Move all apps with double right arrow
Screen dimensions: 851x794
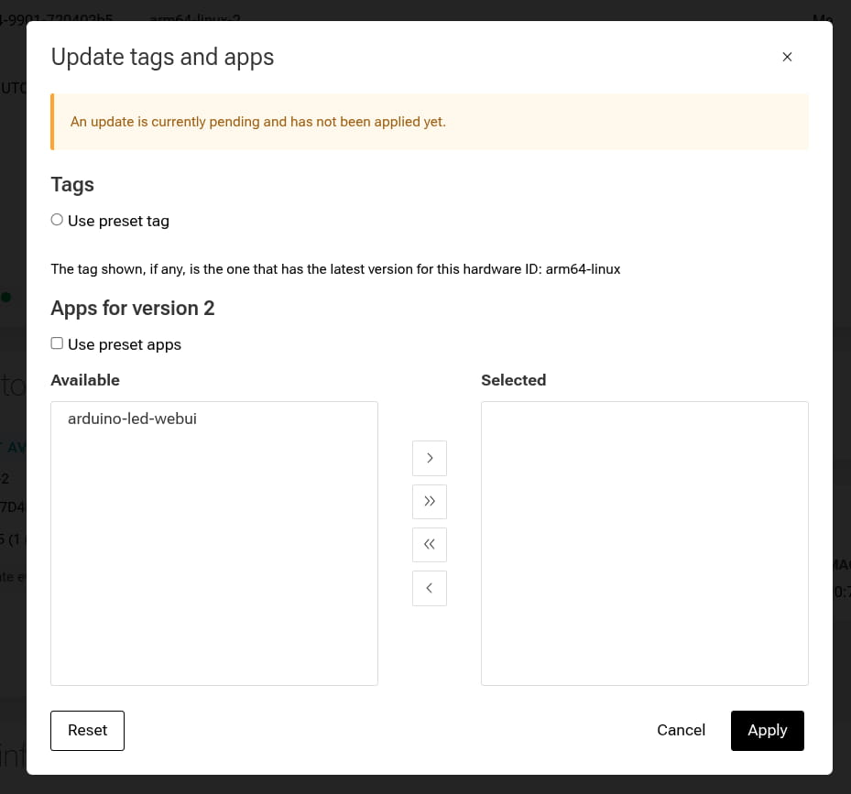click(x=429, y=501)
